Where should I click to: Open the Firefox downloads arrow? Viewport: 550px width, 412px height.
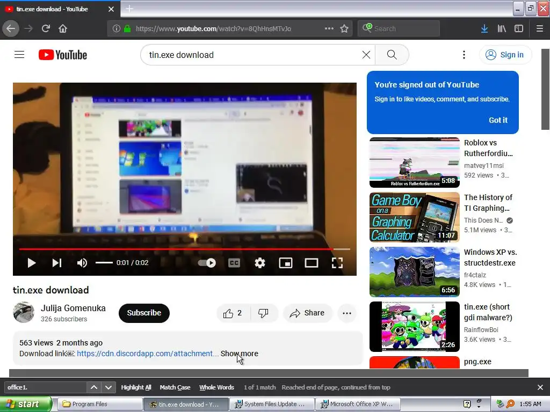[484, 29]
